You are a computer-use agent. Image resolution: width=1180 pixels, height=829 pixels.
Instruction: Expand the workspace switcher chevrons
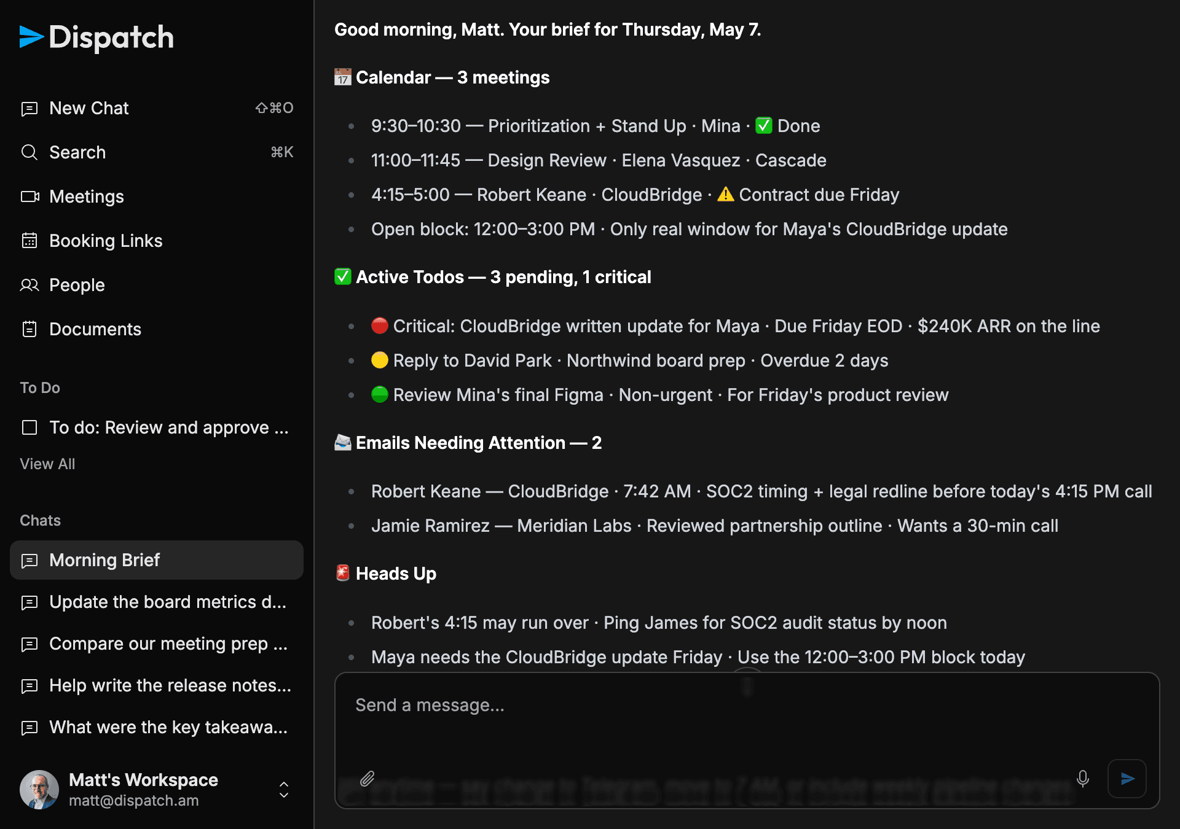[x=284, y=790]
